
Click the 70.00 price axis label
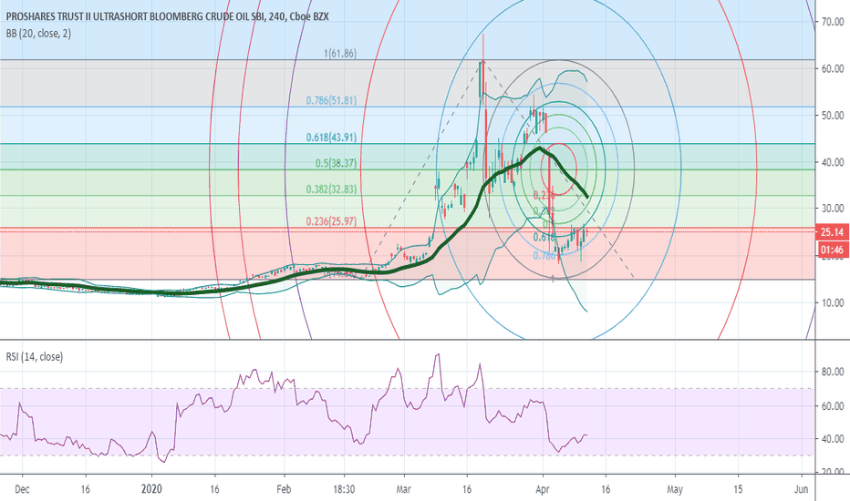tap(833, 22)
